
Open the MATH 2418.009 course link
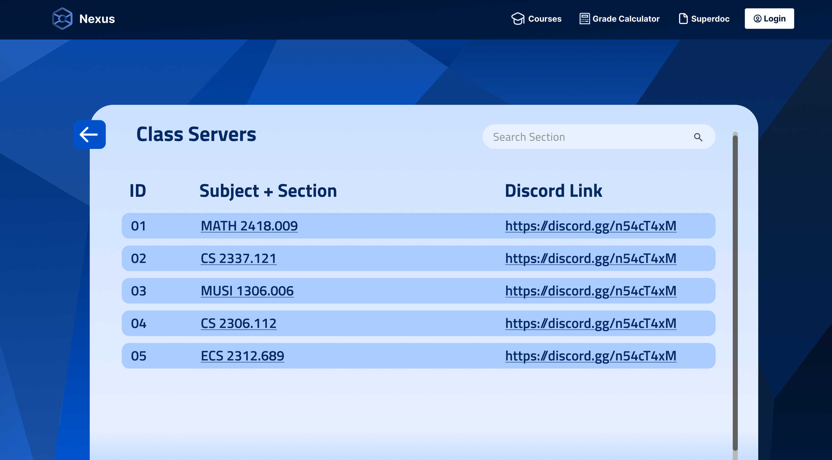click(x=249, y=226)
